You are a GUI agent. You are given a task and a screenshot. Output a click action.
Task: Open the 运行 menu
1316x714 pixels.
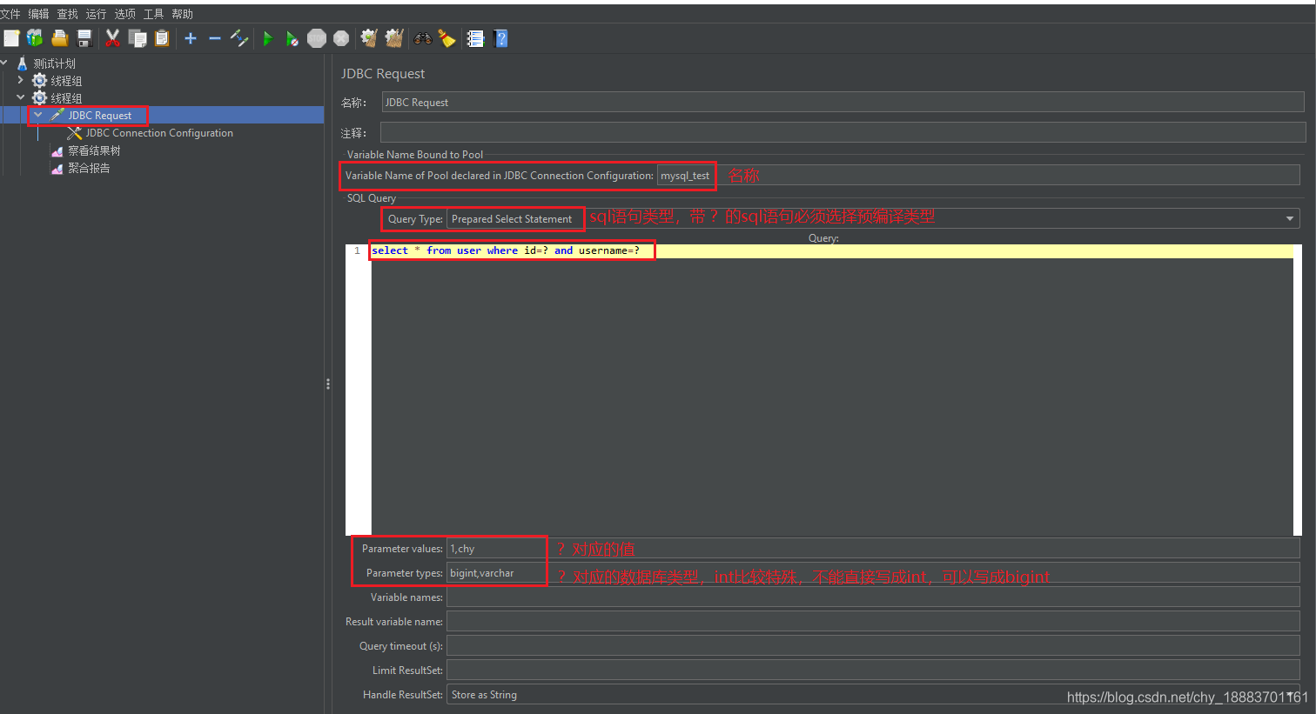tap(96, 14)
